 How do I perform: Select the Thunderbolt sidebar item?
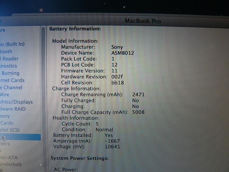coord(11,164)
